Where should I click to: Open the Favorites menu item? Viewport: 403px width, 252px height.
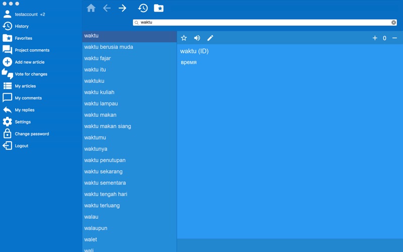click(23, 38)
